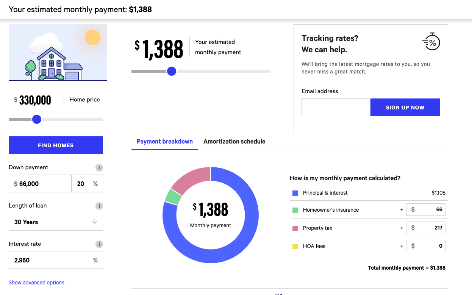Click the Email address input field
Viewport: 472px width, 295px height.
click(336, 108)
